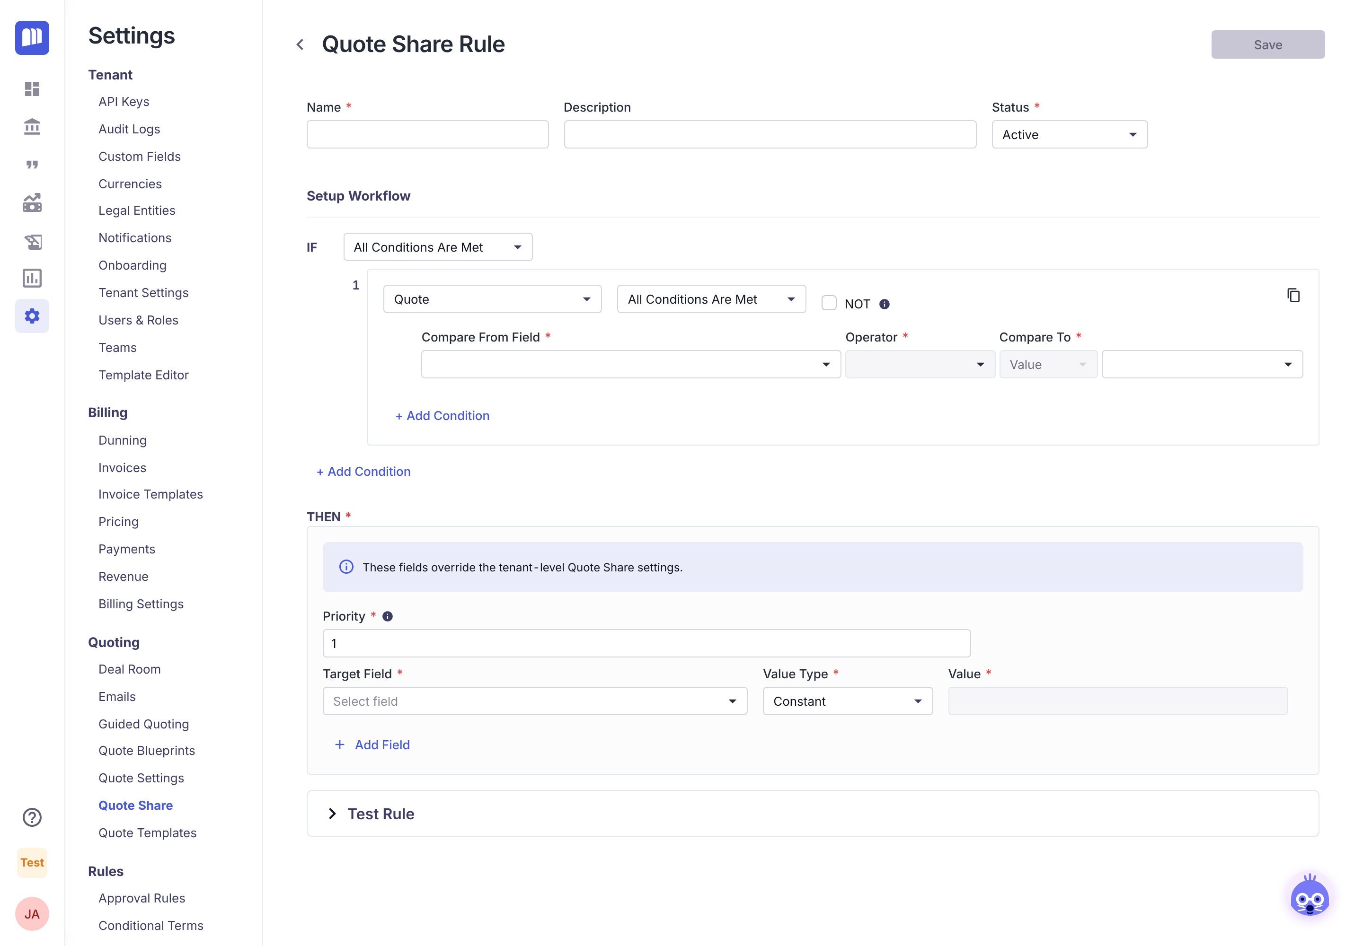
Task: Open Quote Share in Quoting section
Action: pos(135,806)
